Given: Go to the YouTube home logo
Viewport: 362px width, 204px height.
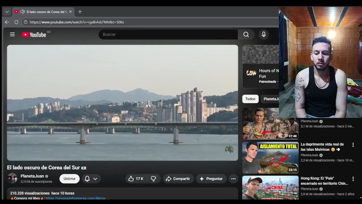Looking at the screenshot, I should point(34,35).
